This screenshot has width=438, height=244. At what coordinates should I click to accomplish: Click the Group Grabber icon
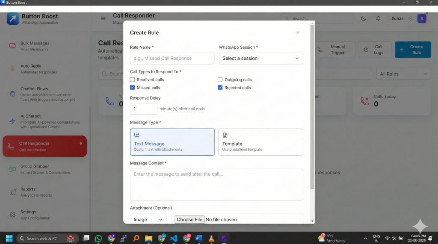tap(12, 169)
